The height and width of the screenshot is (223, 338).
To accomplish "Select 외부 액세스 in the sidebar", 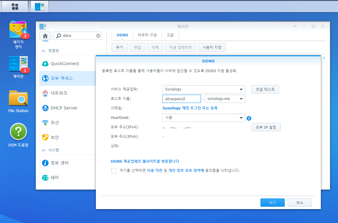I will [67, 78].
